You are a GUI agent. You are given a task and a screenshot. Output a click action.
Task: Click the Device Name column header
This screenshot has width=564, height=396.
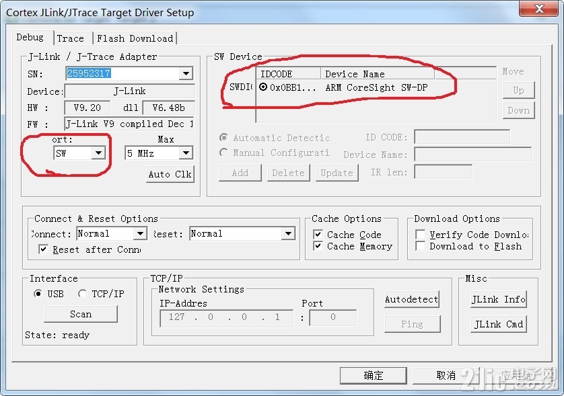[x=378, y=74]
